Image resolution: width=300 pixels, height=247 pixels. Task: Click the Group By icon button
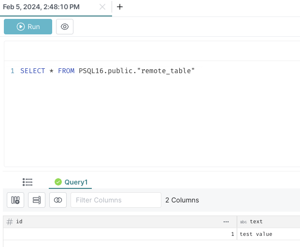(x=37, y=200)
